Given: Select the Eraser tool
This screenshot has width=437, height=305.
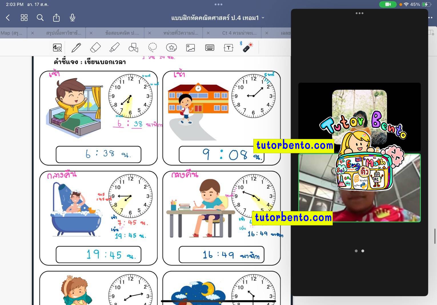Looking at the screenshot, I should tap(95, 48).
